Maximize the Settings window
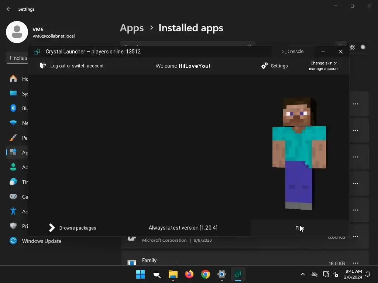 coord(353,6)
